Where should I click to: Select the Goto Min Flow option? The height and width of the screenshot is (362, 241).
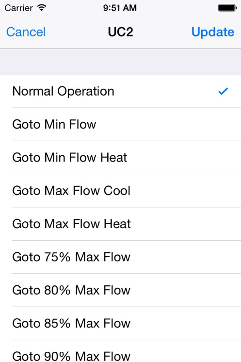click(x=120, y=124)
